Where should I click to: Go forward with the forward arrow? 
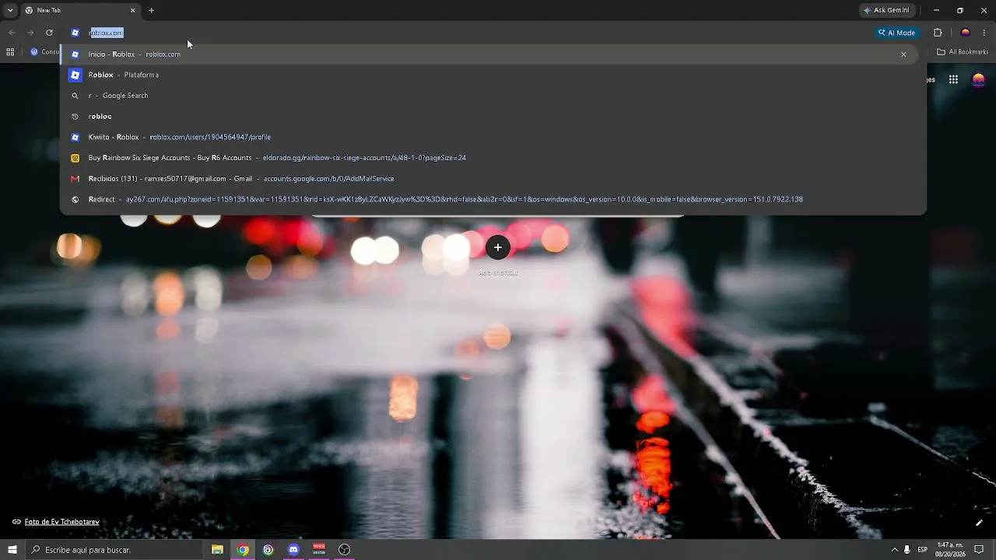tap(30, 33)
